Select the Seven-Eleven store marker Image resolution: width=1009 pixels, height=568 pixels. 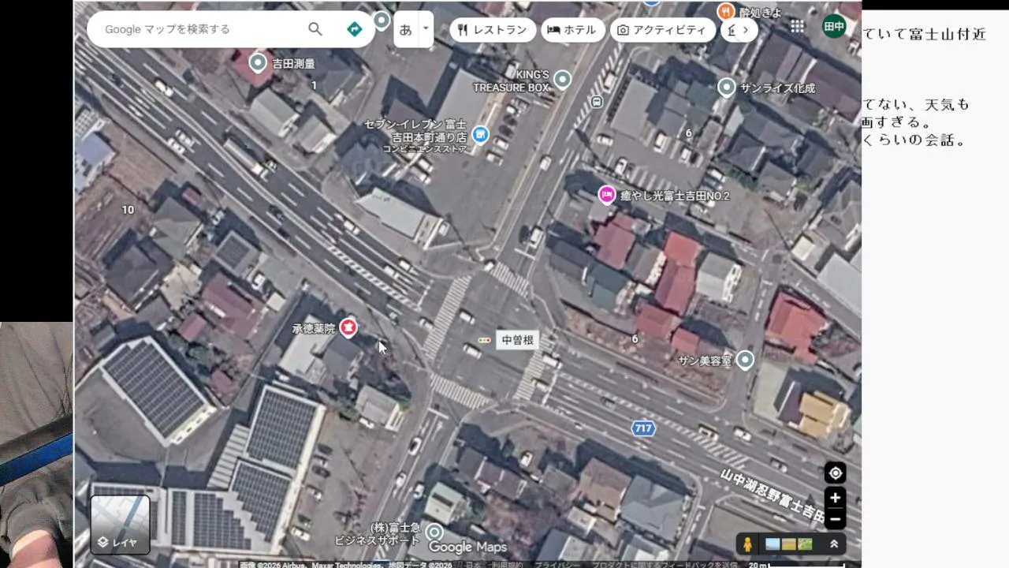click(x=479, y=135)
